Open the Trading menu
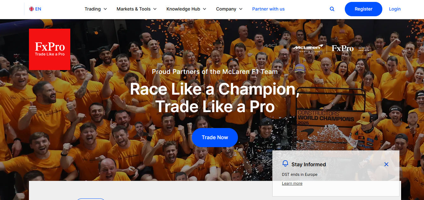 pos(96,9)
